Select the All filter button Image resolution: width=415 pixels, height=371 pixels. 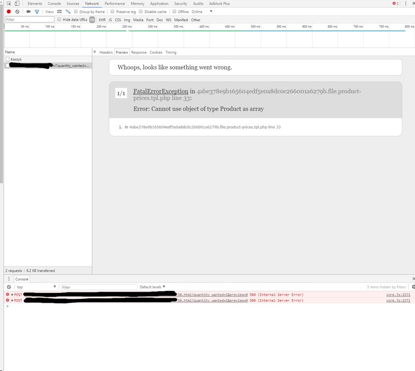(x=92, y=20)
